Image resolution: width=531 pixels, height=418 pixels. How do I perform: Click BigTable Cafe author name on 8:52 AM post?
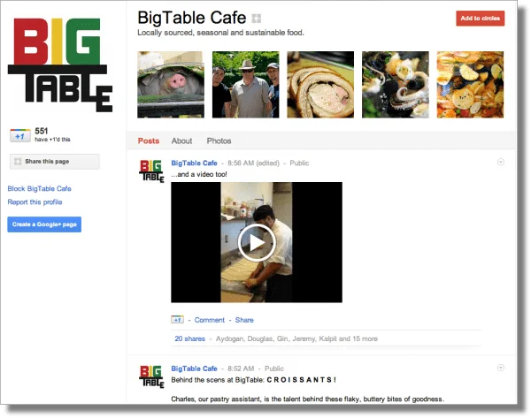(x=194, y=369)
